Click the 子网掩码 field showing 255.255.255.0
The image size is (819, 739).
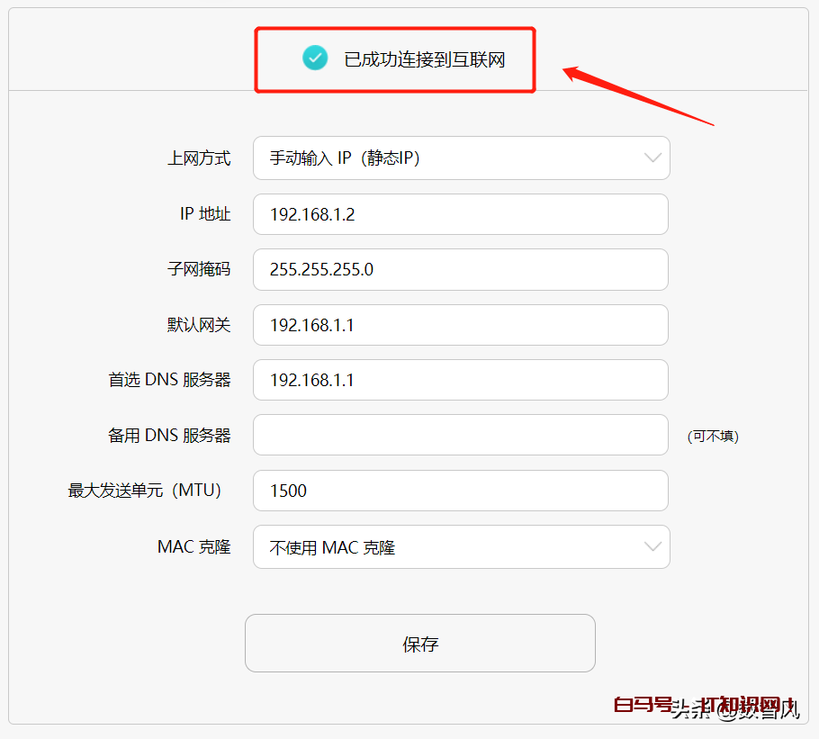tap(460, 269)
